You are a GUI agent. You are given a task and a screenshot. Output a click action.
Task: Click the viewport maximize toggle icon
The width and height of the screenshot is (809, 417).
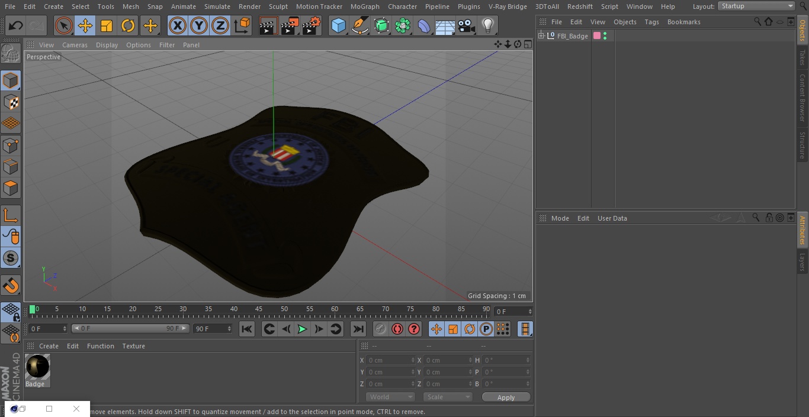tap(527, 44)
